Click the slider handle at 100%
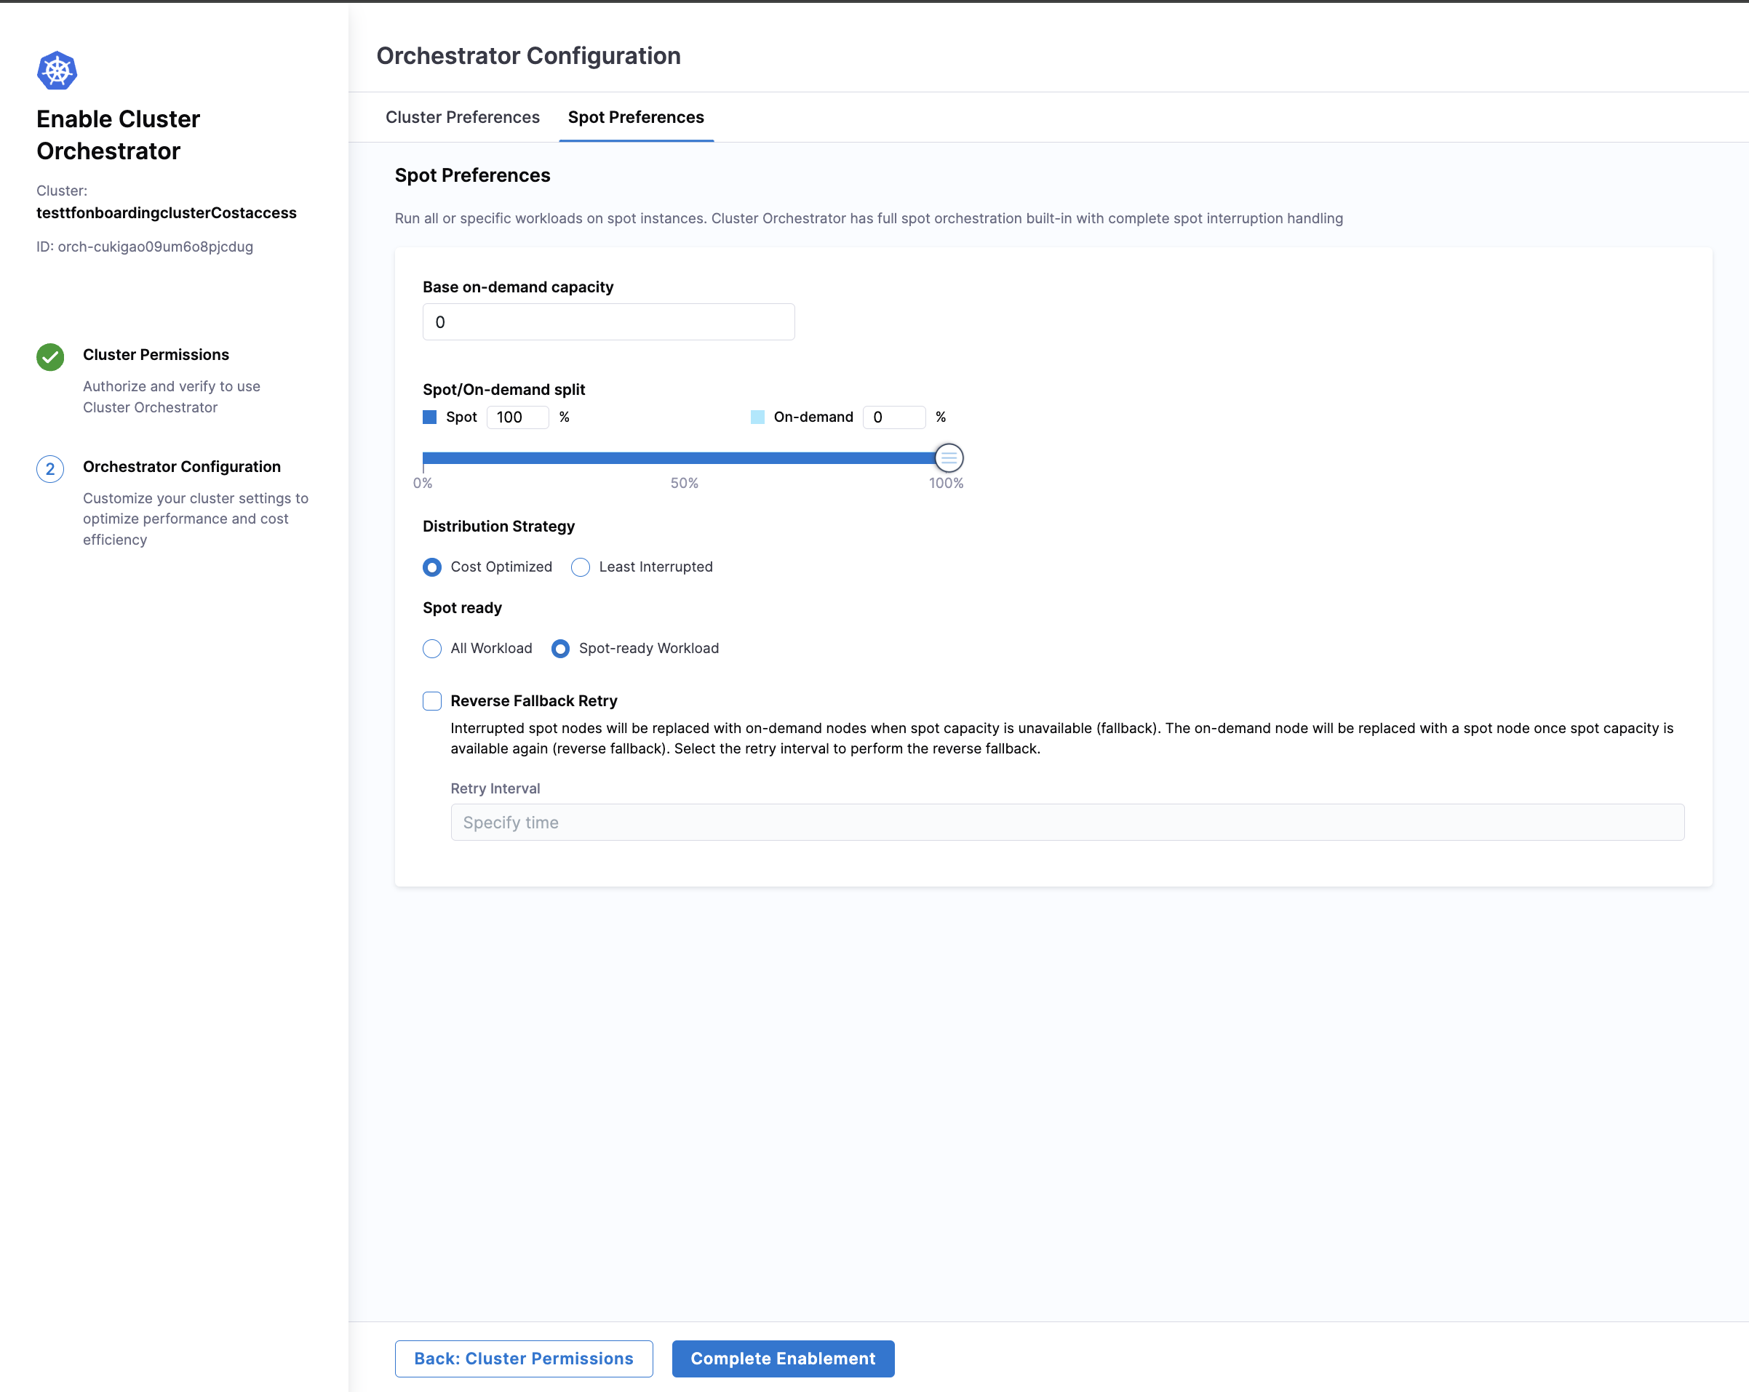 pyautogui.click(x=948, y=458)
